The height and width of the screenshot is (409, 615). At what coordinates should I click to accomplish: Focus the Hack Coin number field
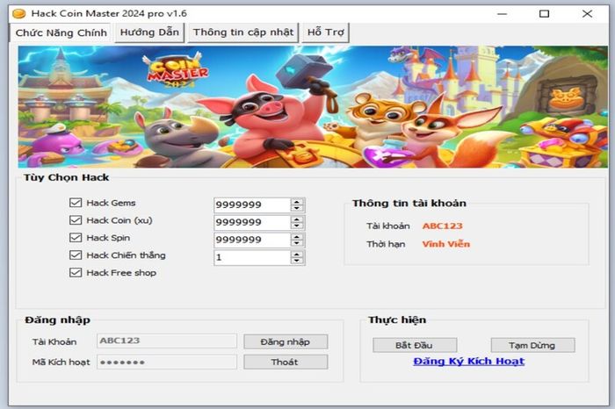pos(252,223)
